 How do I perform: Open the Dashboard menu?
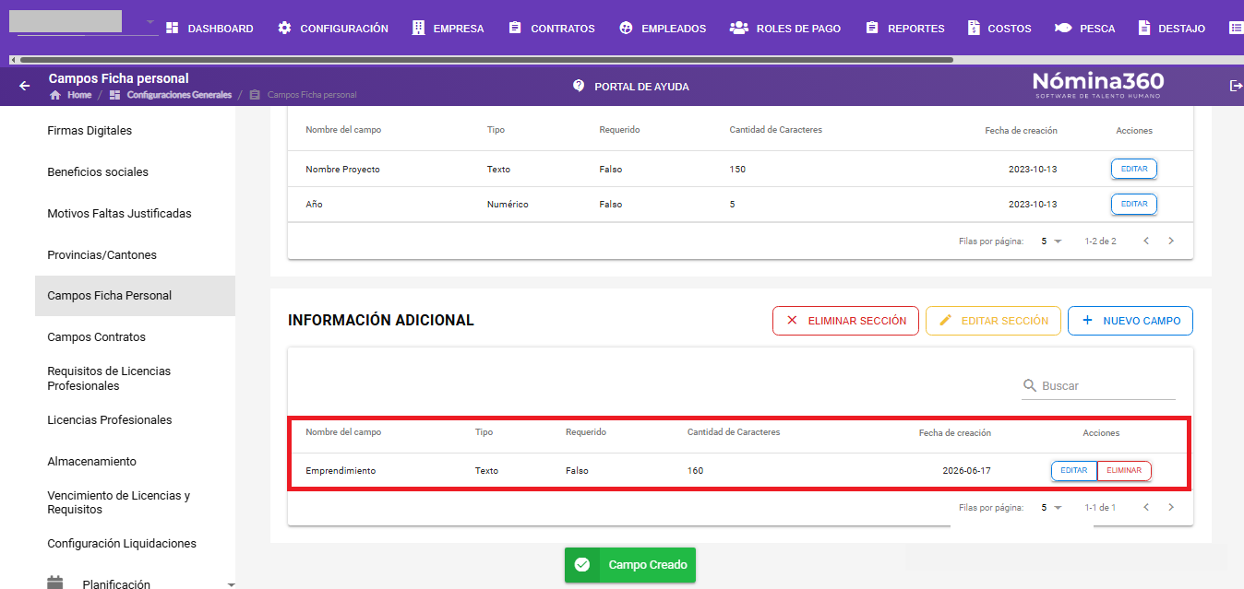click(x=209, y=29)
